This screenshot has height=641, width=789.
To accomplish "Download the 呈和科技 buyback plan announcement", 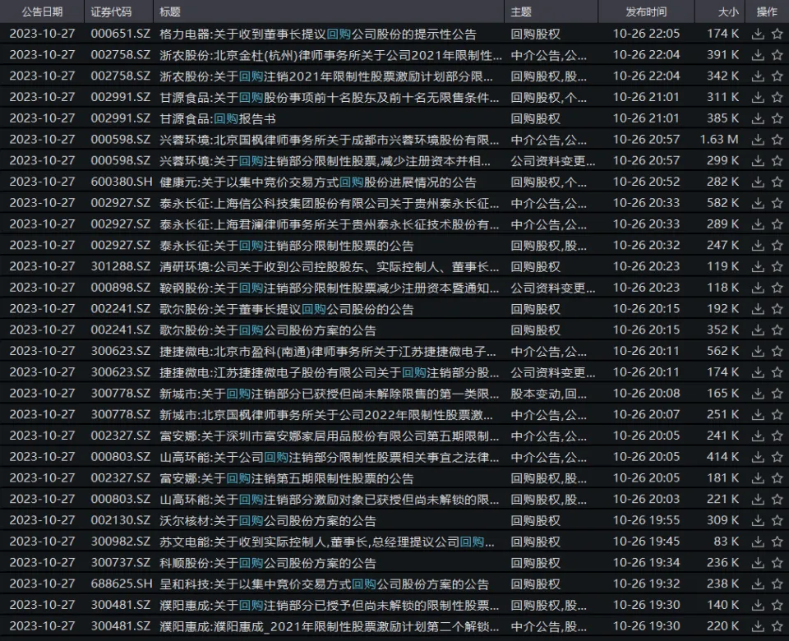I will [x=758, y=583].
